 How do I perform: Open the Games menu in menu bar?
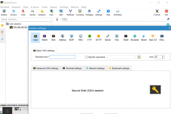coord(54,7)
